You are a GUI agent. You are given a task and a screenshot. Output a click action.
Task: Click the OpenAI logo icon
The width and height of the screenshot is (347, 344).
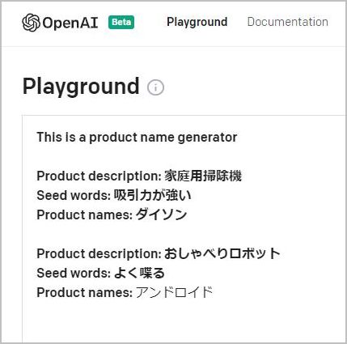point(31,23)
